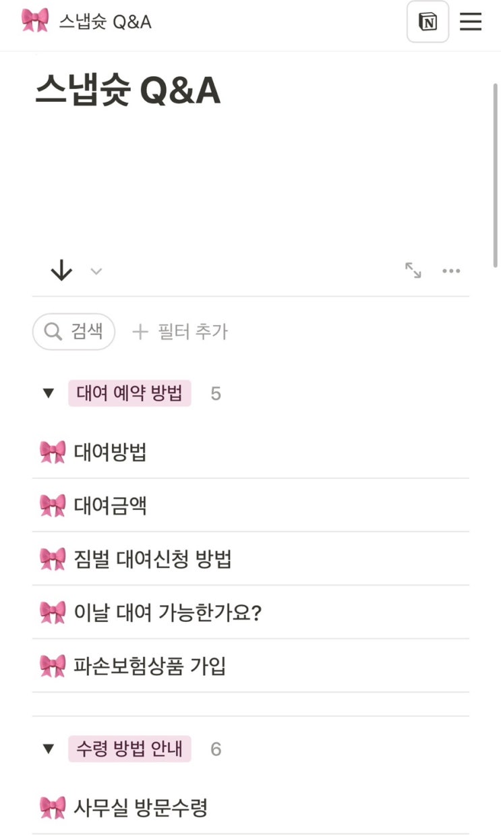Open the Notion logo button
501x835 pixels.
point(428,22)
